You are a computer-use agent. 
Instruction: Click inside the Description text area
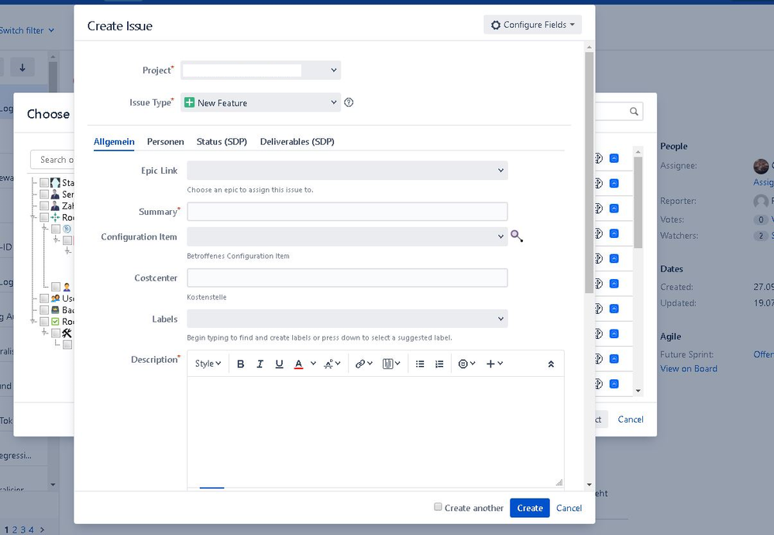pos(376,432)
